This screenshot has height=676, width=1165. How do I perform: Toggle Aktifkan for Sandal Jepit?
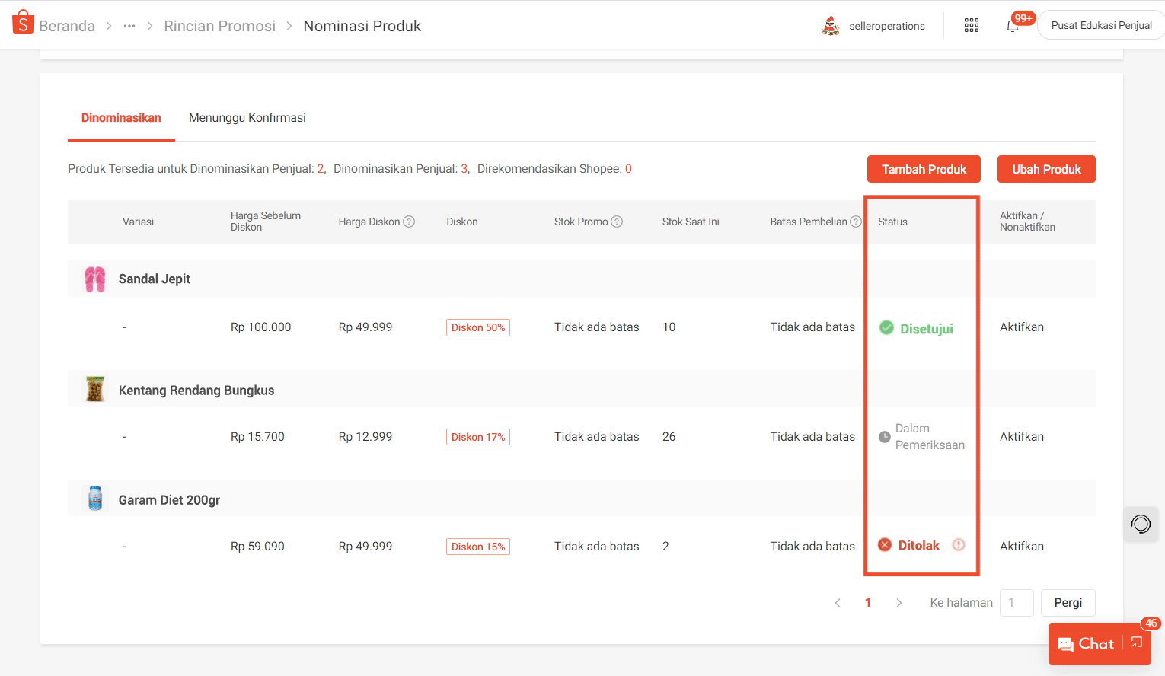1021,327
